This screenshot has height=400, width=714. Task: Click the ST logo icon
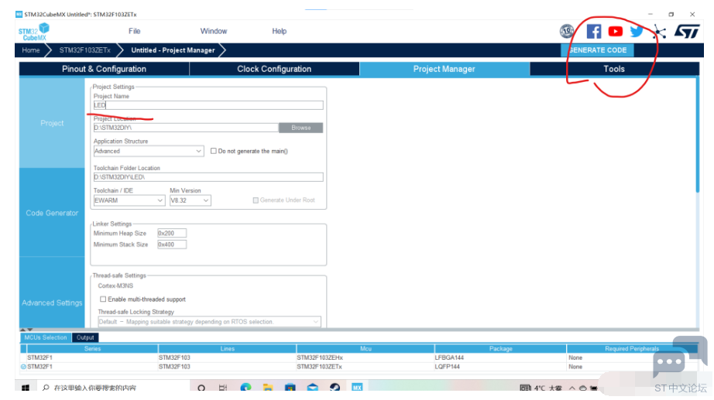point(687,32)
